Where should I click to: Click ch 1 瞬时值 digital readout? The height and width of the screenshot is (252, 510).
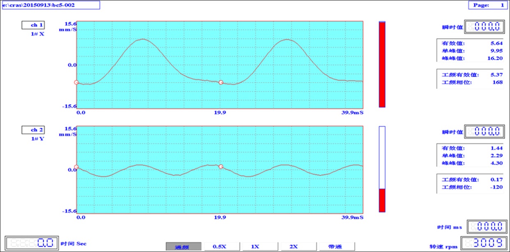(x=484, y=27)
